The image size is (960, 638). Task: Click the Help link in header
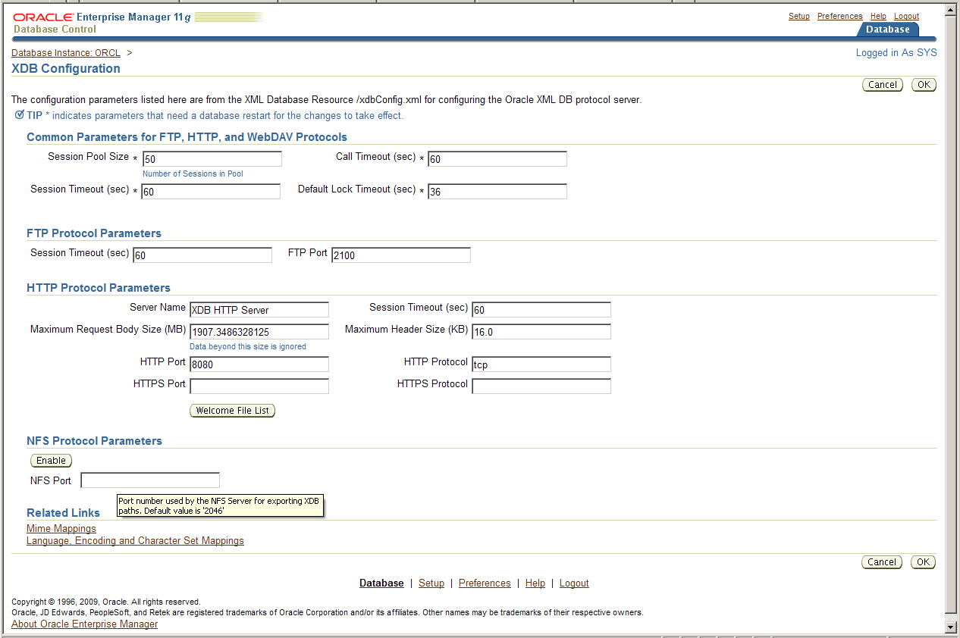pyautogui.click(x=878, y=16)
